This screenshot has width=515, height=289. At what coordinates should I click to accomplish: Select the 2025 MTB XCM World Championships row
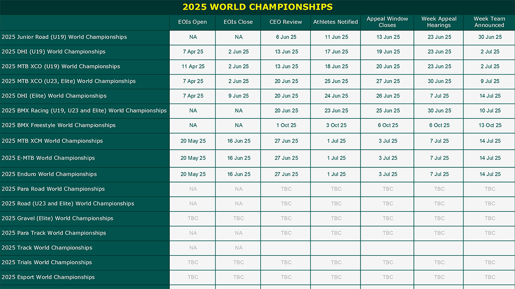tap(257, 141)
